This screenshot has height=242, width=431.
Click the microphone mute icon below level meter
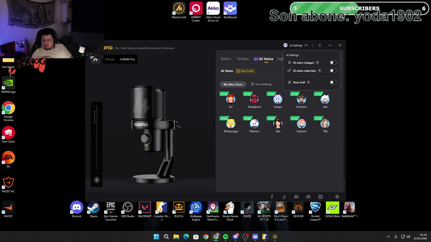tap(97, 180)
